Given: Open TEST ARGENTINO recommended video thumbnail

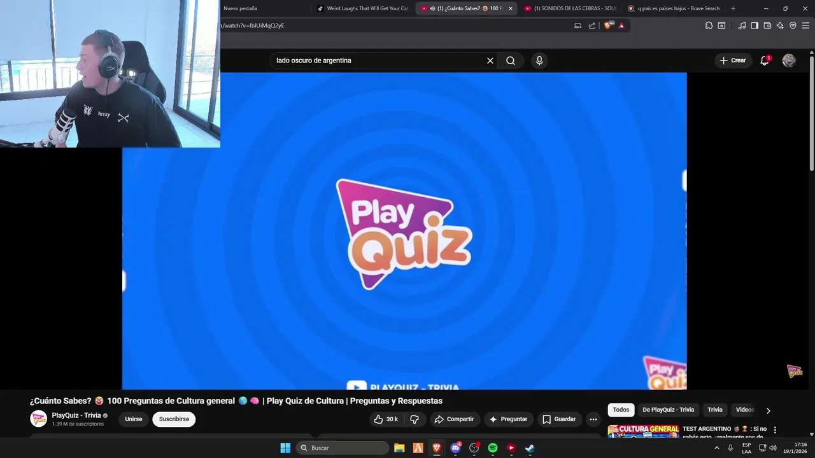Looking at the screenshot, I should [644, 431].
